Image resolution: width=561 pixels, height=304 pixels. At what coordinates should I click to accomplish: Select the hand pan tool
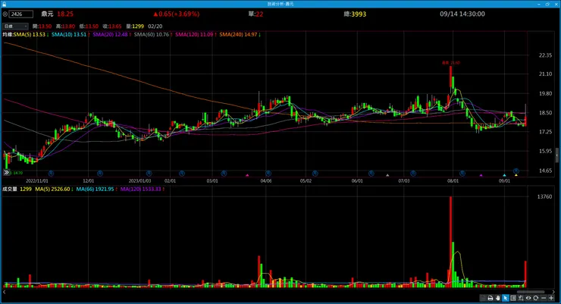(497, 298)
